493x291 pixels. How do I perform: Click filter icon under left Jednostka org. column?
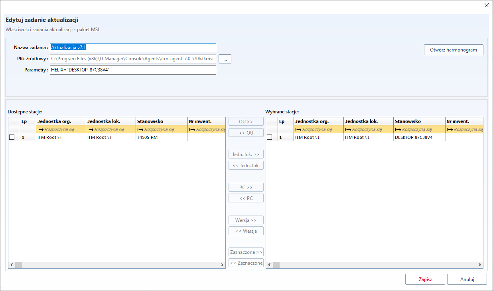click(x=41, y=129)
